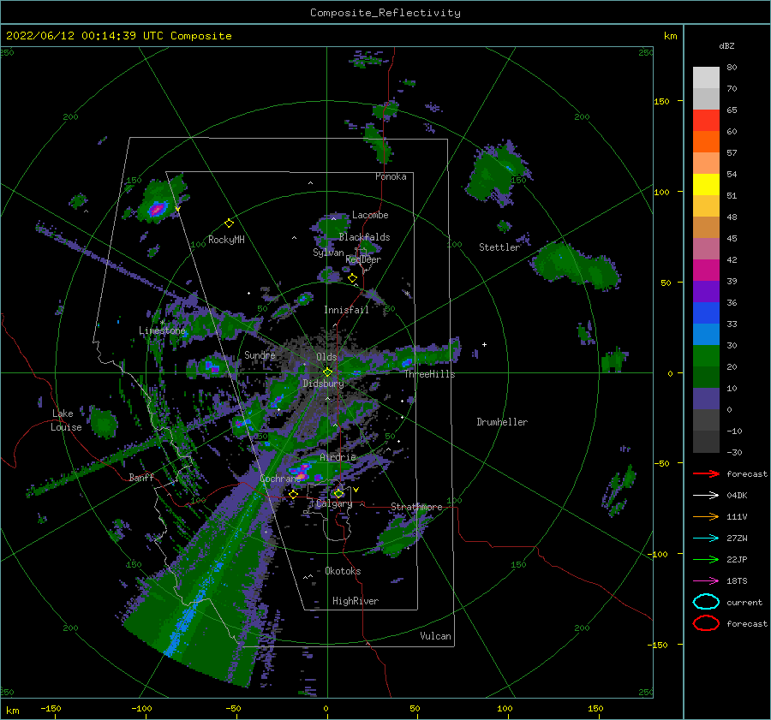Click yellow diamond marker beside RockyMH
Image resolution: width=771 pixels, height=720 pixels.
(229, 223)
